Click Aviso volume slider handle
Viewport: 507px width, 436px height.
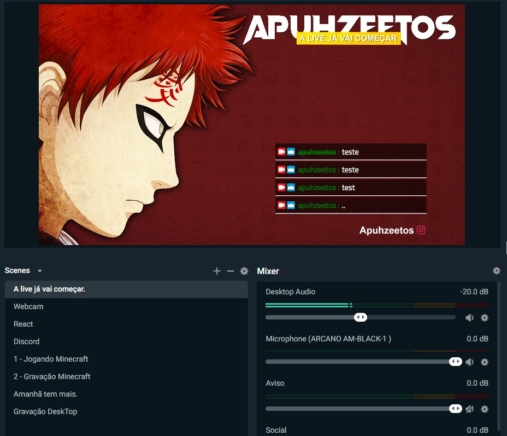(455, 409)
